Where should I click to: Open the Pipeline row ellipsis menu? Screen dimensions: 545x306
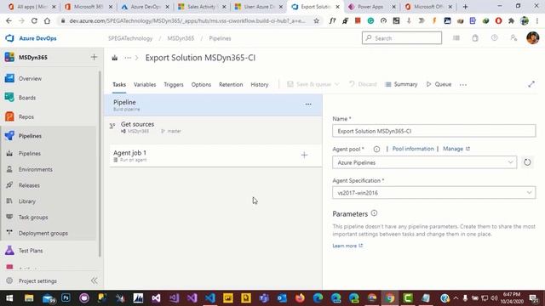pos(308,105)
